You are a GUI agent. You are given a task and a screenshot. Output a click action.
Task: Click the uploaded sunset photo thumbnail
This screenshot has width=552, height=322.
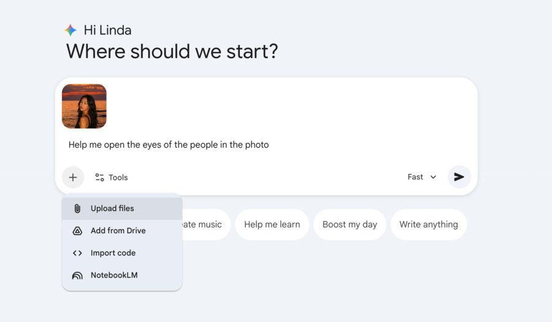[84, 106]
